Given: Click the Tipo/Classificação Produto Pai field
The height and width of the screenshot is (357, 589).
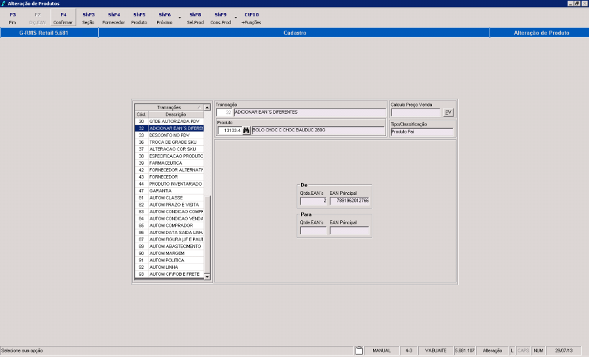Looking at the screenshot, I should click(422, 132).
